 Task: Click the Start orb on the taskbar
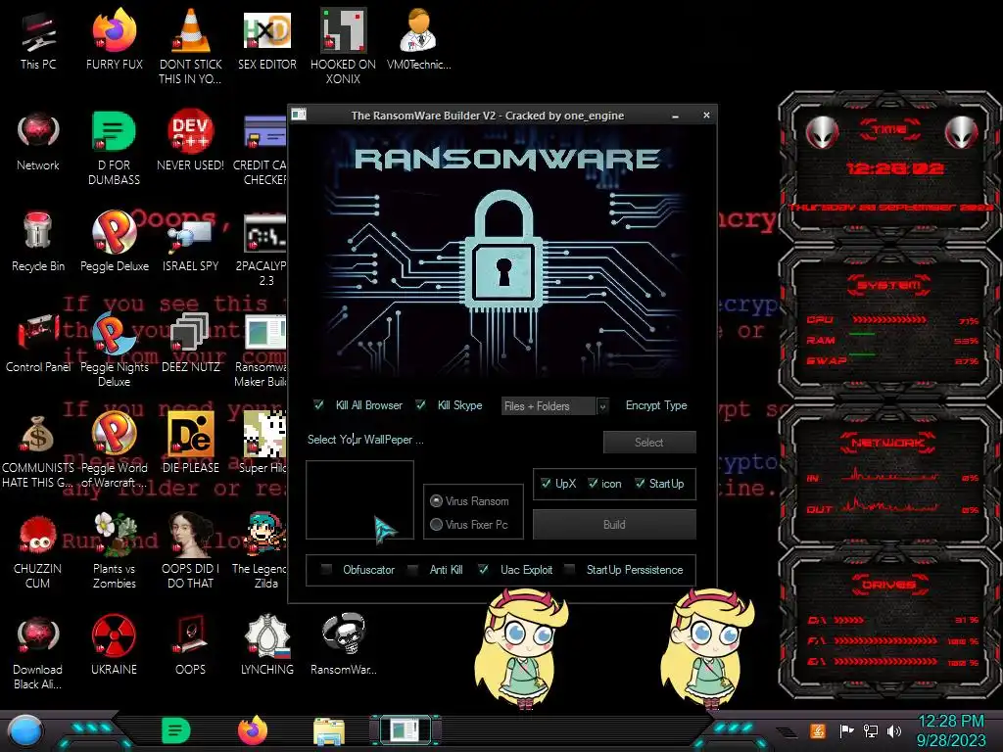25,731
